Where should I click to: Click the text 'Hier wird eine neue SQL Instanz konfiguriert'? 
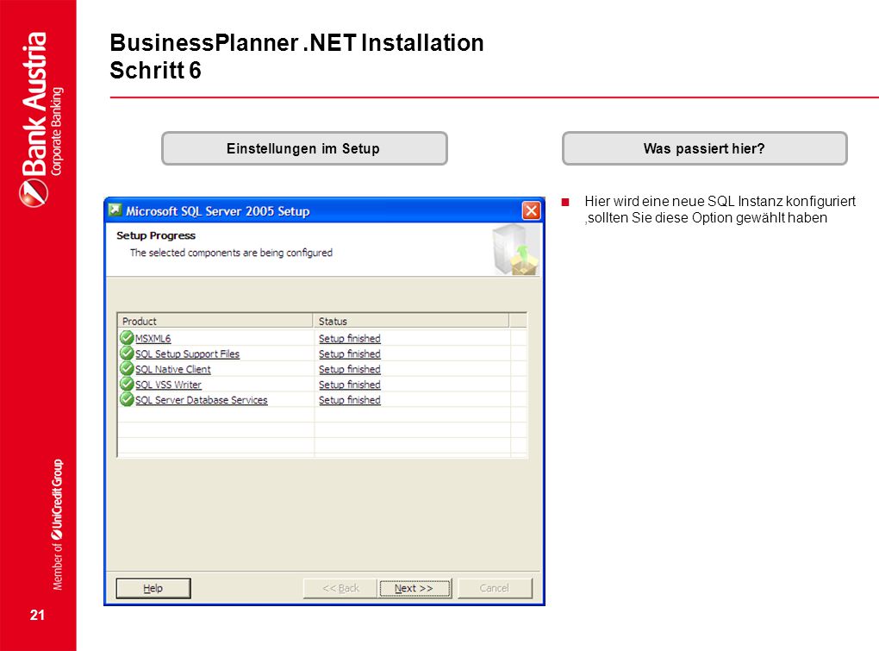click(720, 201)
